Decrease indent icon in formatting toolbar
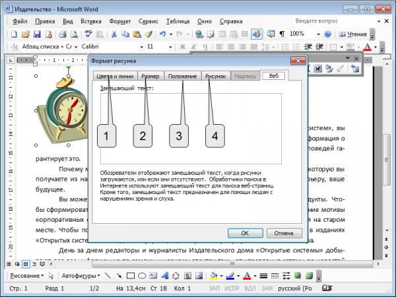 (x=308, y=47)
